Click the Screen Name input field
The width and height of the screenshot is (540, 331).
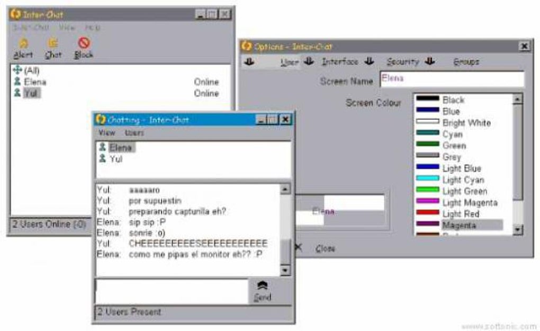pos(452,79)
